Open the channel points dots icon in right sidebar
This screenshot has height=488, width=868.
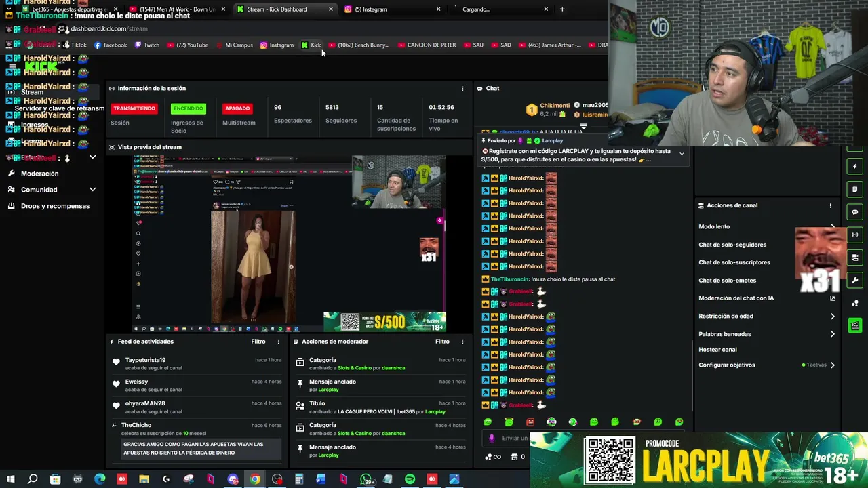pyautogui.click(x=855, y=303)
